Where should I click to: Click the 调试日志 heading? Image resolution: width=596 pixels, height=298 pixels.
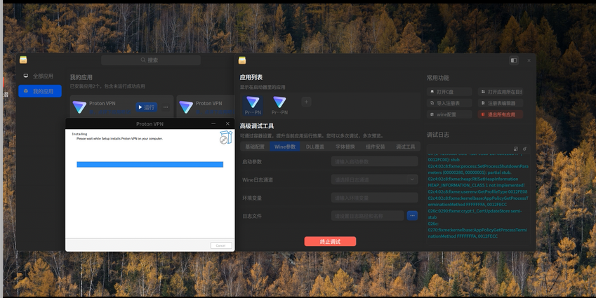coord(438,135)
